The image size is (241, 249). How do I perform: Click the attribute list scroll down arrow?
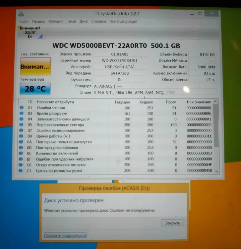pyautogui.click(x=216, y=171)
